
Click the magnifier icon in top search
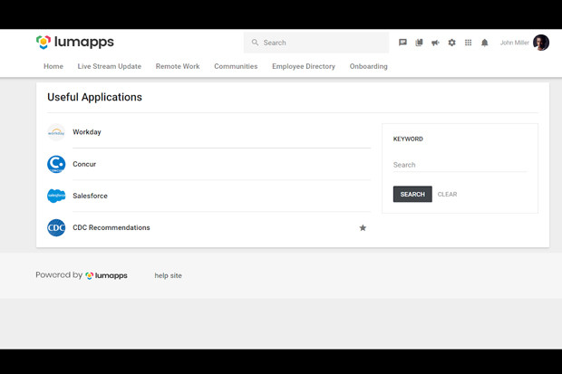[255, 43]
